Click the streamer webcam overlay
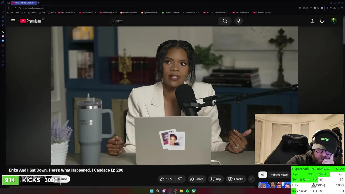The image size is (345, 194). coord(299,139)
